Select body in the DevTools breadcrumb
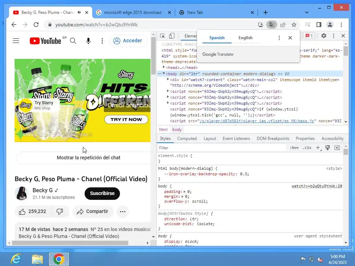 click(x=177, y=130)
